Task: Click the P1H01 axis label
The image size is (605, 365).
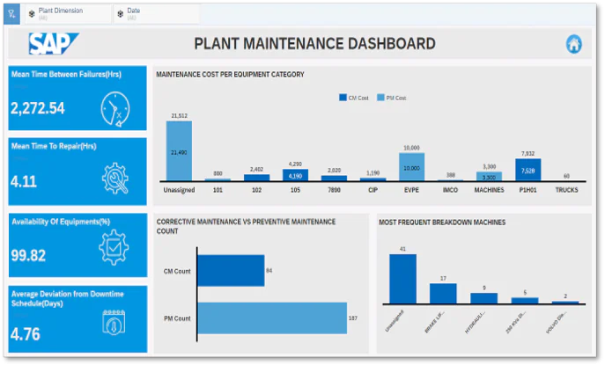Action: 528,190
